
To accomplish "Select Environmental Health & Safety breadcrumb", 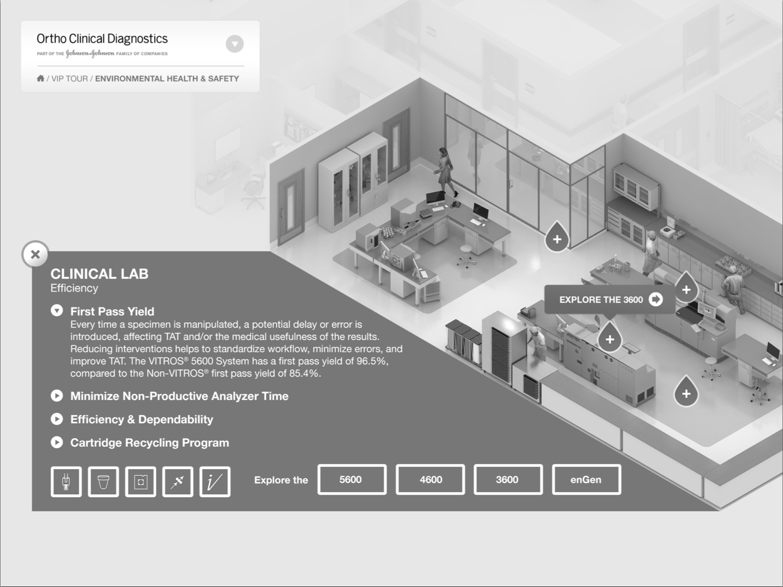I will coord(167,78).
